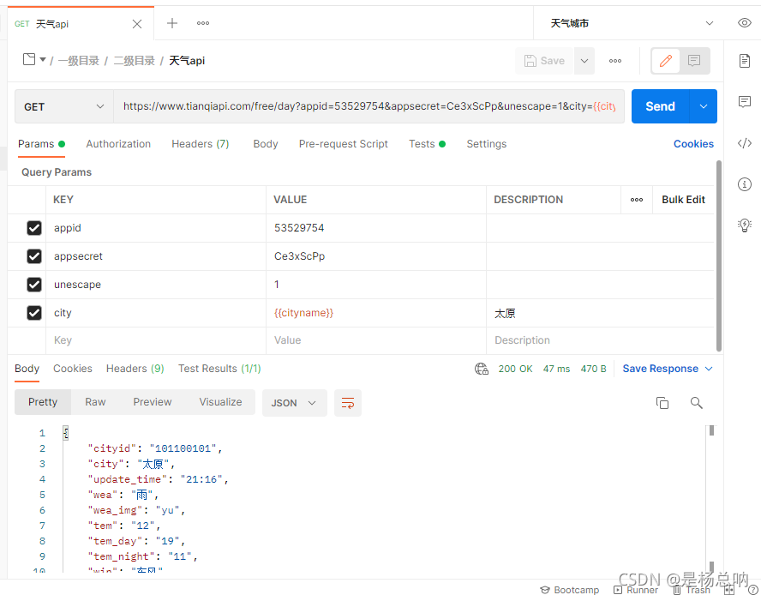Click the empty Value input field
The height and width of the screenshot is (595, 761).
pyautogui.click(x=376, y=340)
